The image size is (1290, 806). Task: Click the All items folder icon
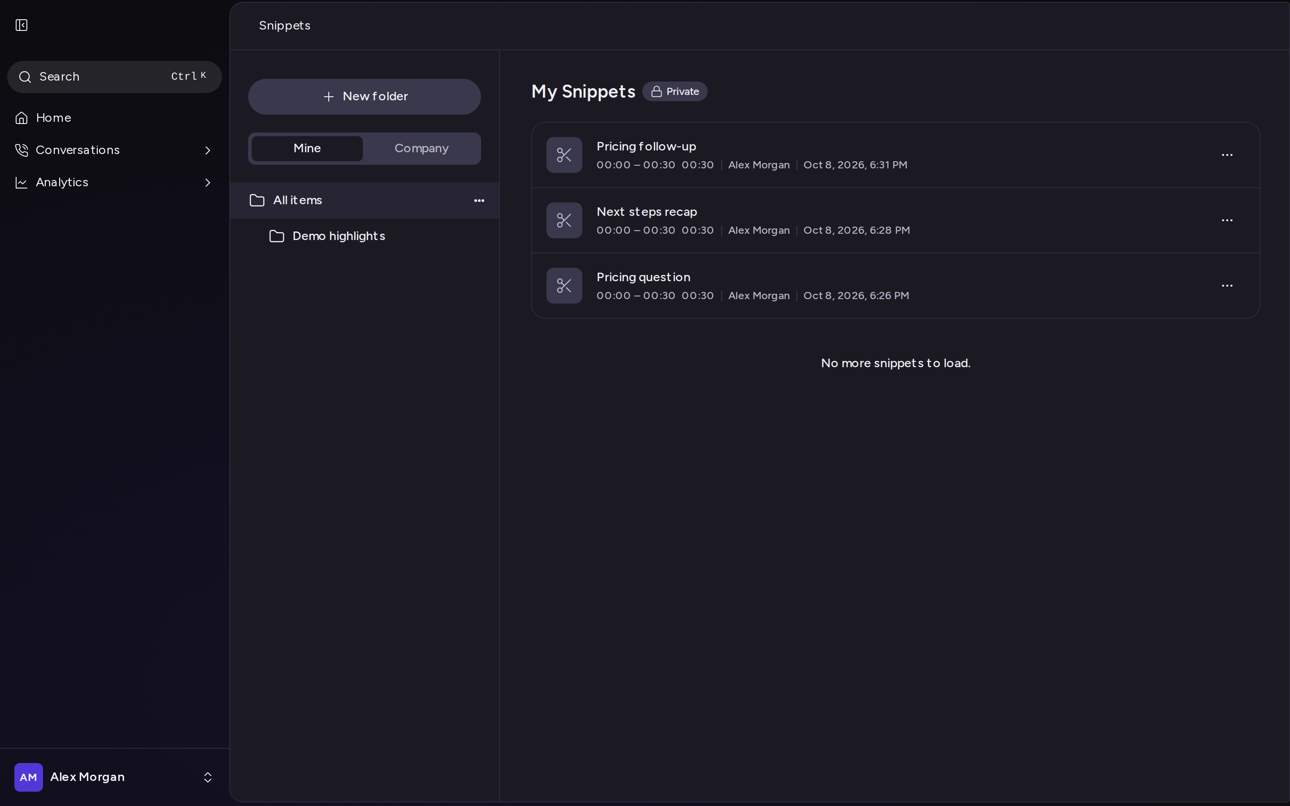tap(257, 201)
